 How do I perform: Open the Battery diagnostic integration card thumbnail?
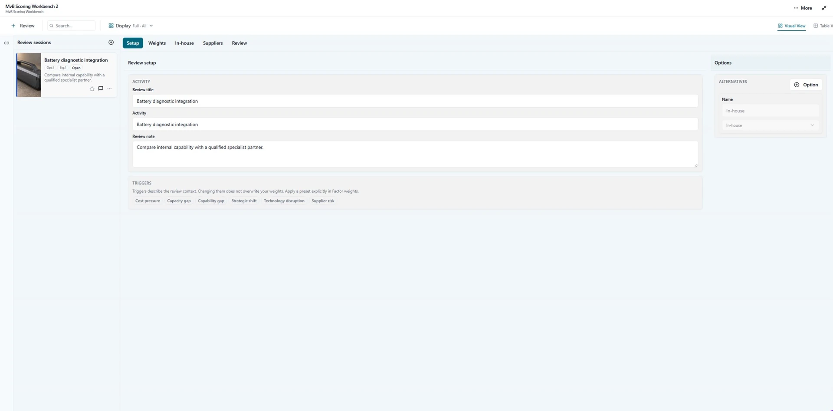coord(29,75)
